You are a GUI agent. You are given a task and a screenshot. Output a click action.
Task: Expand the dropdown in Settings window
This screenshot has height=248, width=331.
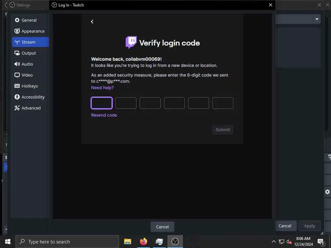[317, 19]
